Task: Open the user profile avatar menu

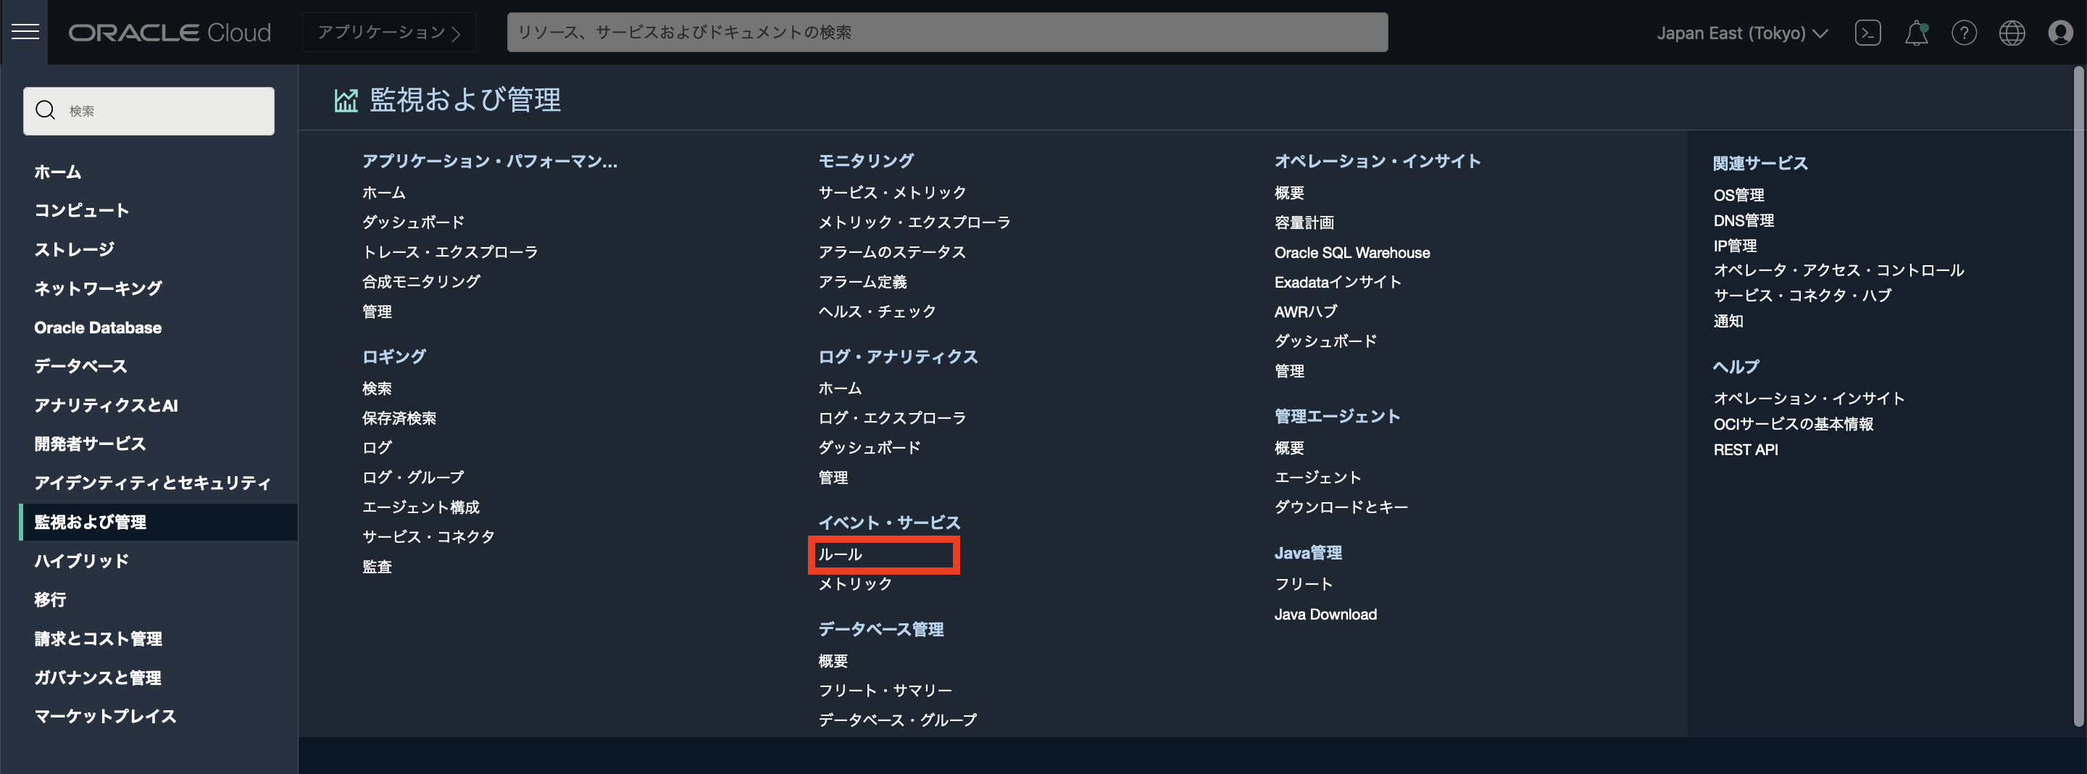Action: 2060,33
